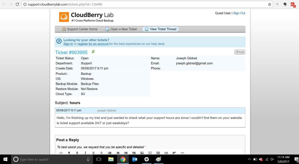Image resolution: width=299 pixels, height=164 pixels.
Task: Show hidden system tray icons
Action: click(x=249, y=159)
